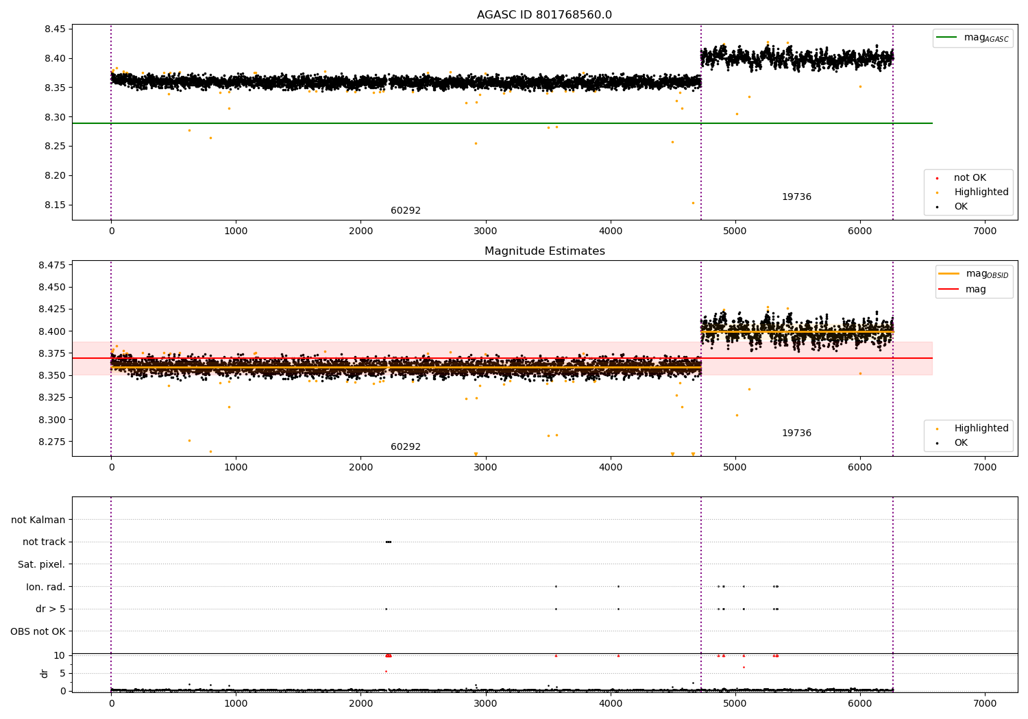Viewport: 1028px width, 719px height.
Task: Click the 'mag' legend label in Magnitude Estimates plot
Action: coord(976,290)
